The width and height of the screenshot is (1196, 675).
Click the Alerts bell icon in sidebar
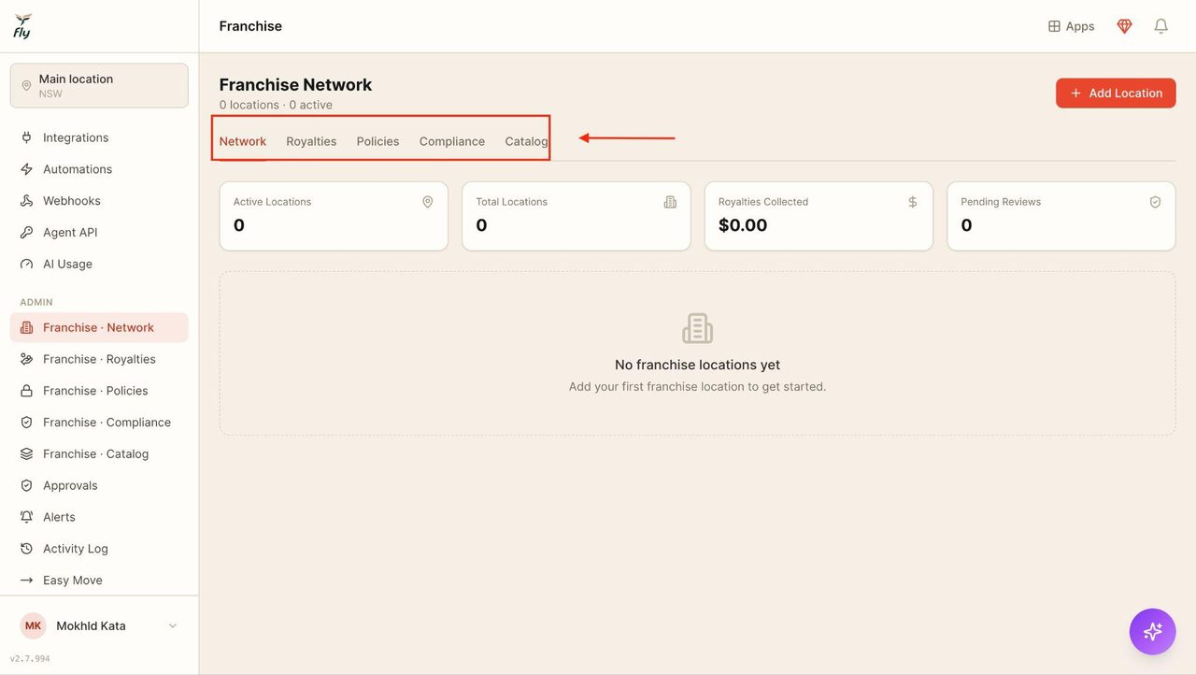point(27,517)
